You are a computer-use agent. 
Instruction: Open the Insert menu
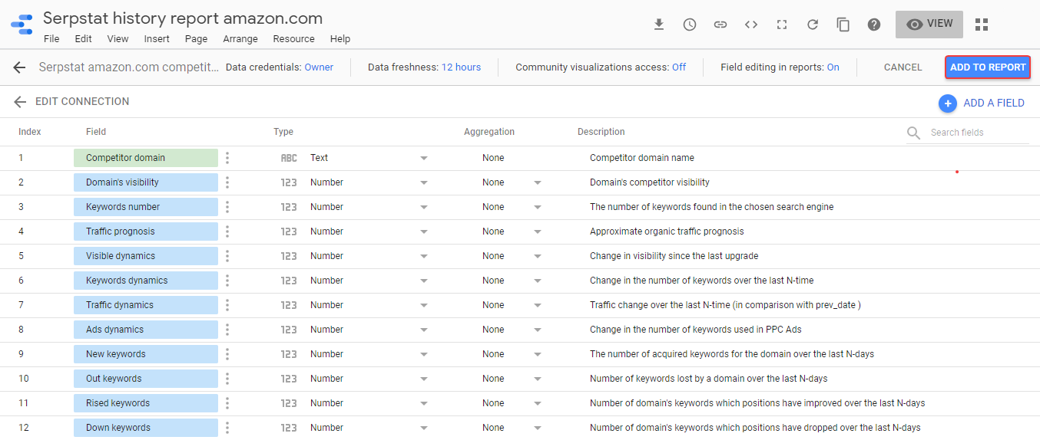(x=157, y=39)
